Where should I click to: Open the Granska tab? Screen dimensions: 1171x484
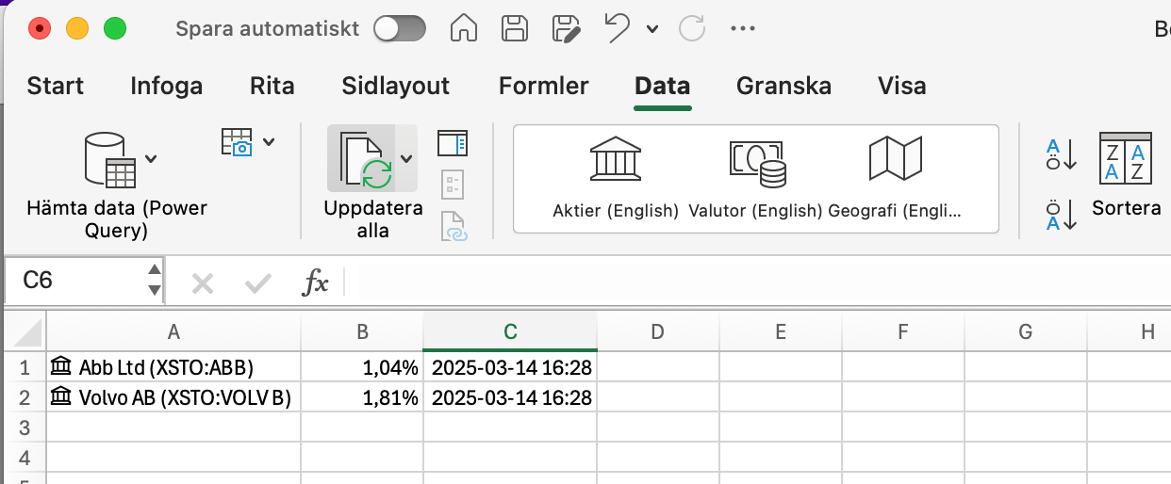pos(783,87)
